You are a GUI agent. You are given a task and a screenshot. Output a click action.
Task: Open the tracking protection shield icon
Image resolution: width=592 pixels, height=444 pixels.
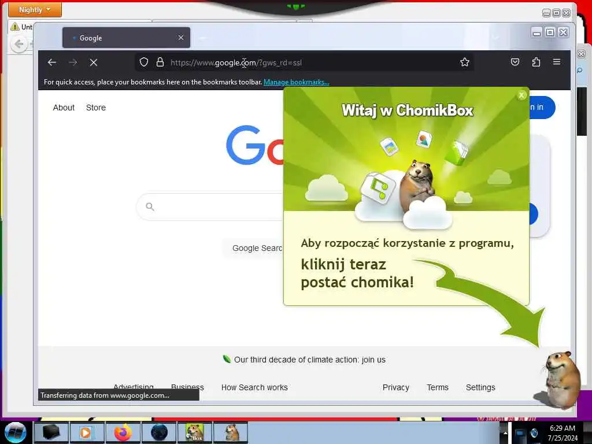point(144,62)
